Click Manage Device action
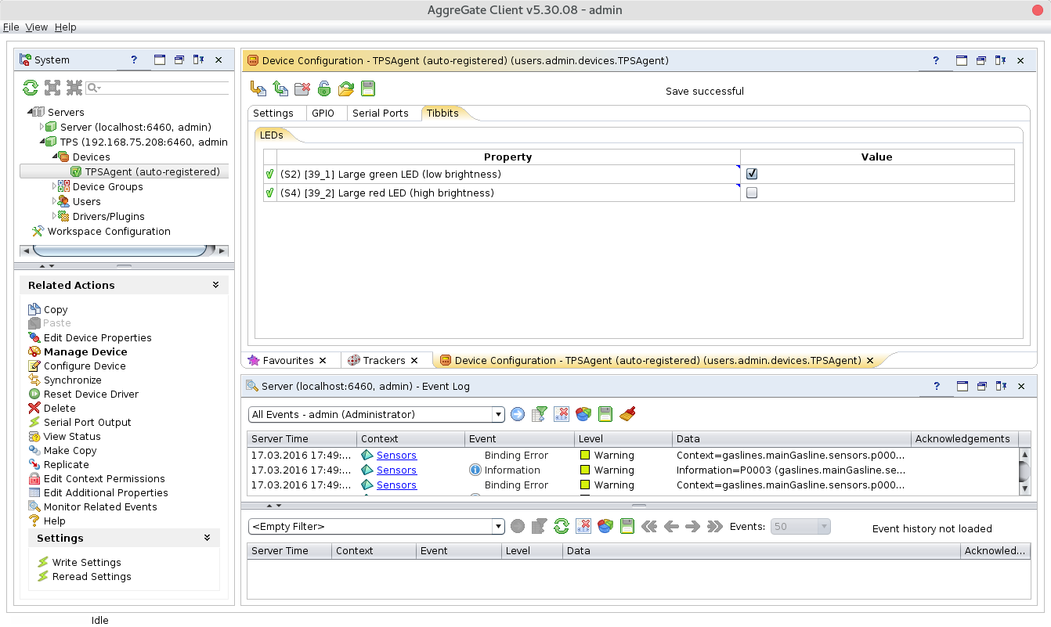Image resolution: width=1051 pixels, height=627 pixels. (x=85, y=351)
